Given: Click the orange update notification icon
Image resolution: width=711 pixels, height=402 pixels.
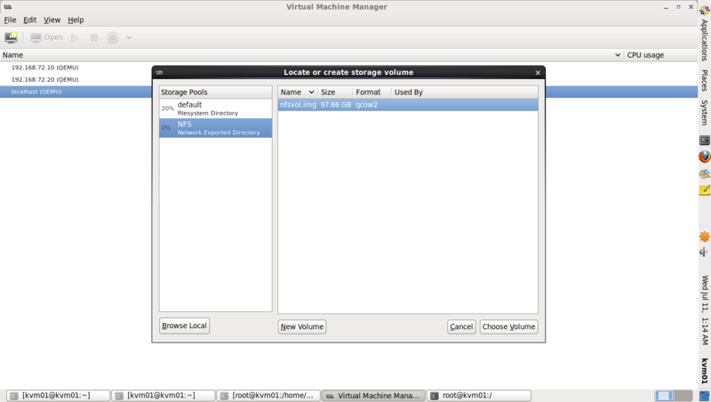Looking at the screenshot, I should (704, 237).
